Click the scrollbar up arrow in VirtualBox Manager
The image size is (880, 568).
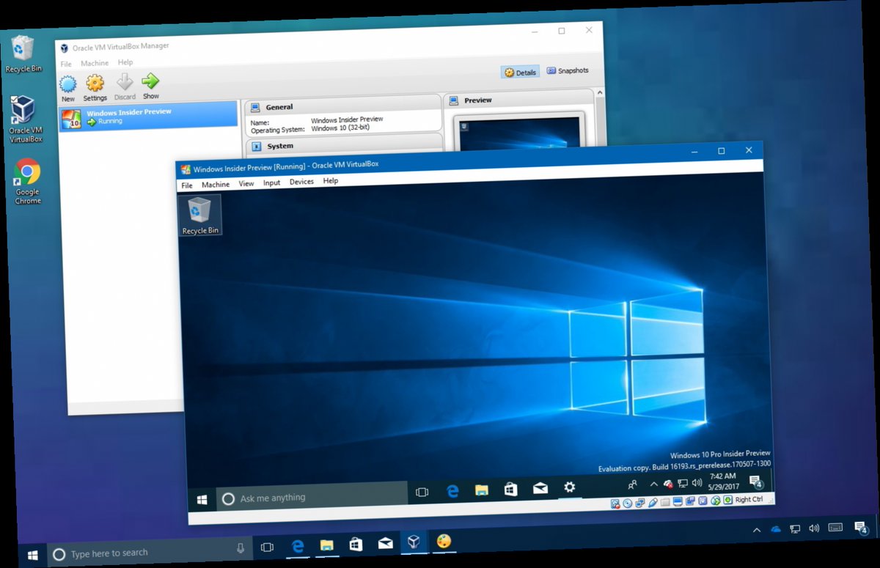[x=600, y=93]
